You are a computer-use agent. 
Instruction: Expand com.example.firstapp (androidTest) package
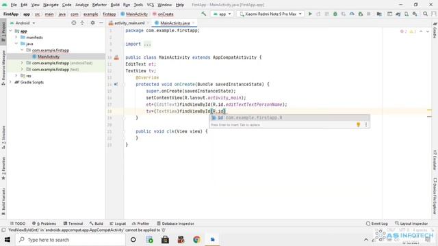(x=22, y=63)
